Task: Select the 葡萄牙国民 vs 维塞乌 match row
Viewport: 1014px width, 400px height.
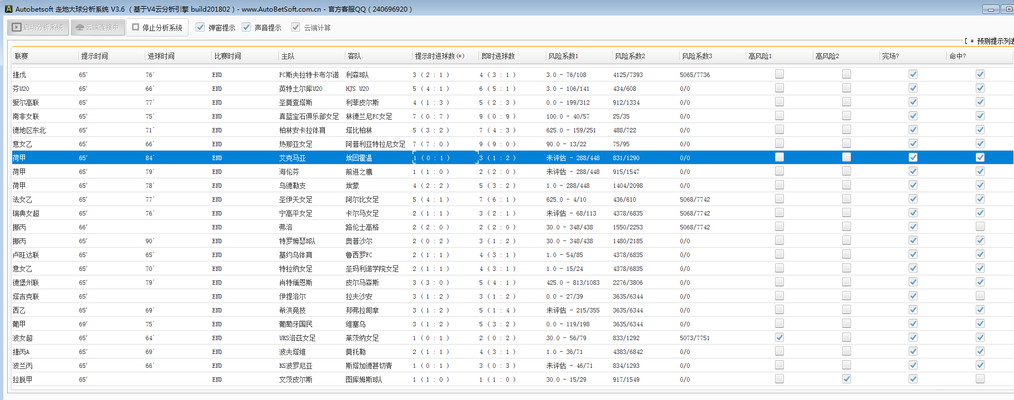Action: coord(295,324)
